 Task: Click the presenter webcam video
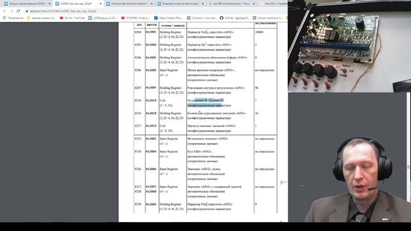356,180
